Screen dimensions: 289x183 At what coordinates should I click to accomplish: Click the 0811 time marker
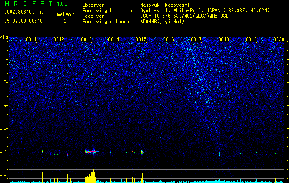[x=31, y=39]
